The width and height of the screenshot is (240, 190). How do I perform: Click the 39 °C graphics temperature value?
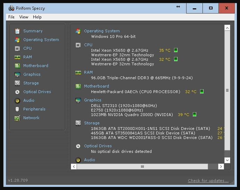(183, 115)
